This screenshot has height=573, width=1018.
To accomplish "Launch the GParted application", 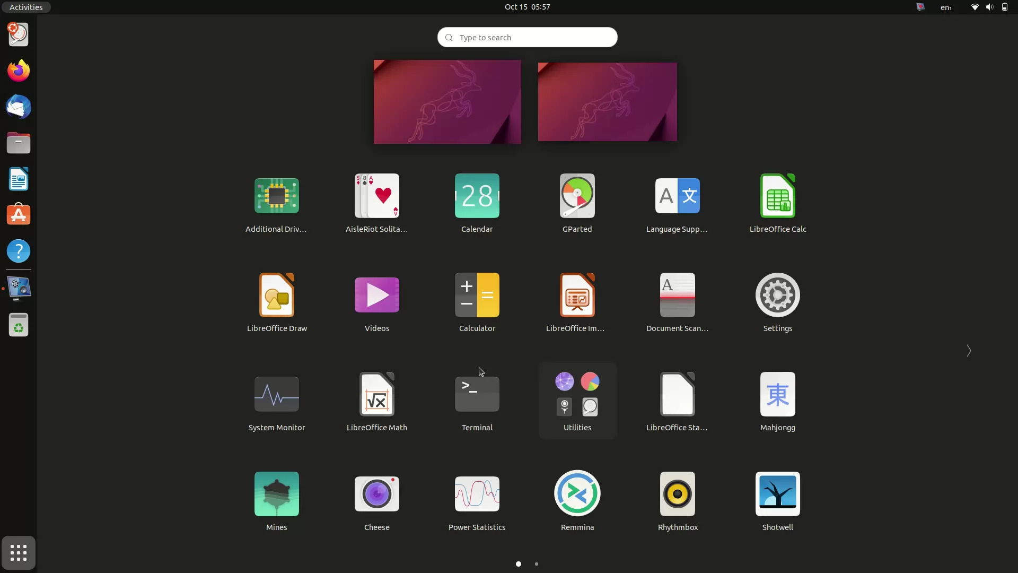I will 577,196.
